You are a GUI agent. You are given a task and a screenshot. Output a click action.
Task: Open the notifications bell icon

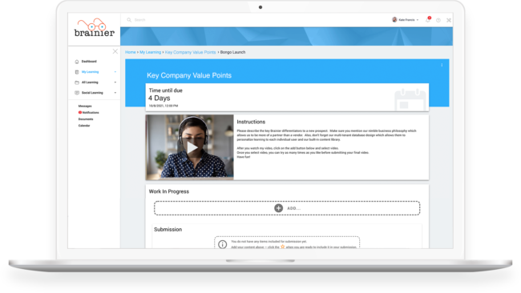click(x=428, y=20)
